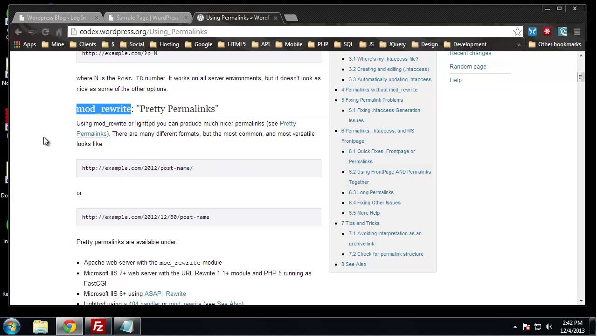Open the Development bookmarks folder
Screen dimensions: 597x336
click(x=465, y=44)
